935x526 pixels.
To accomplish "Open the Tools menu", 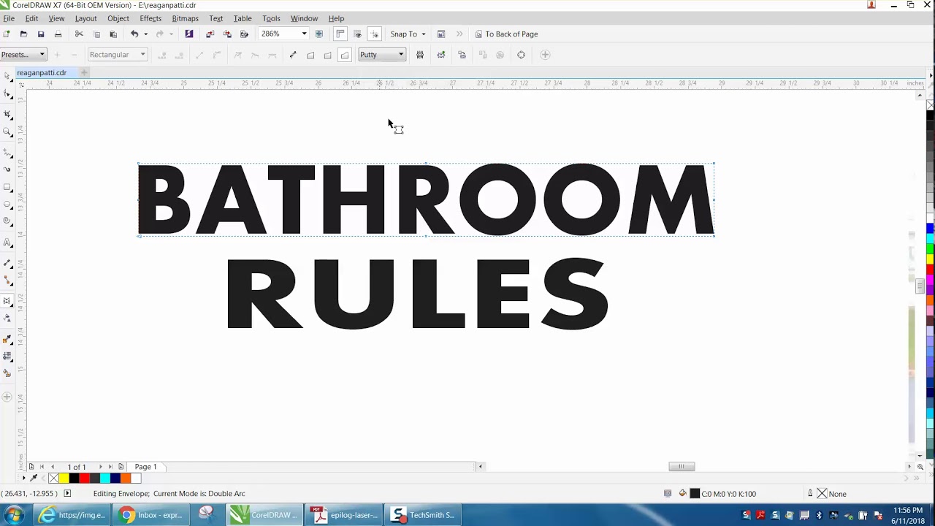I will pyautogui.click(x=271, y=18).
